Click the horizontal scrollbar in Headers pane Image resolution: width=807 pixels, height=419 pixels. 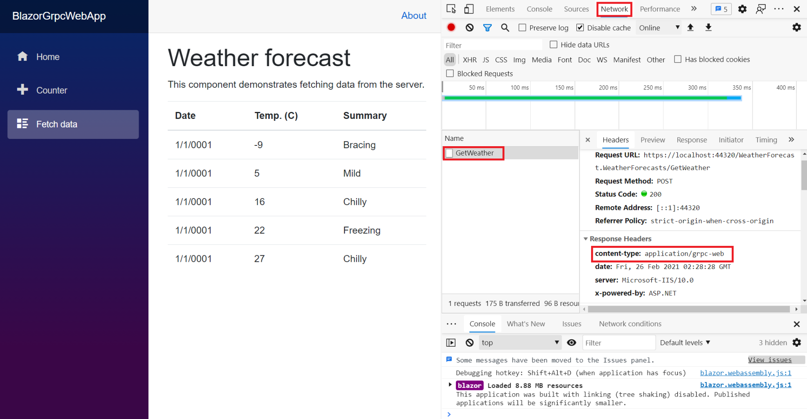point(689,309)
